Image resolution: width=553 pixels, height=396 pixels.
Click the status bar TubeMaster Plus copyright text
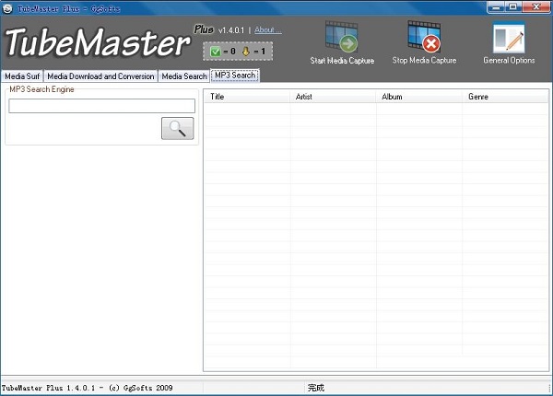click(x=88, y=388)
